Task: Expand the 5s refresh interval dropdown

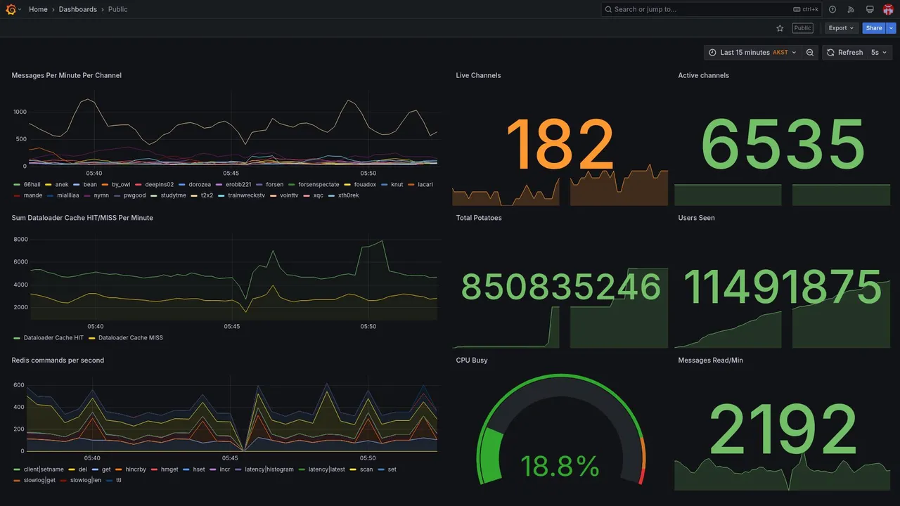Action: [880, 53]
